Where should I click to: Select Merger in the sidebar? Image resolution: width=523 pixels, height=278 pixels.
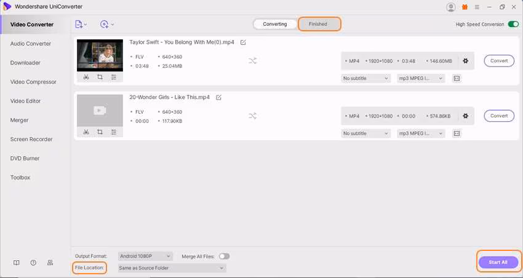(19, 120)
